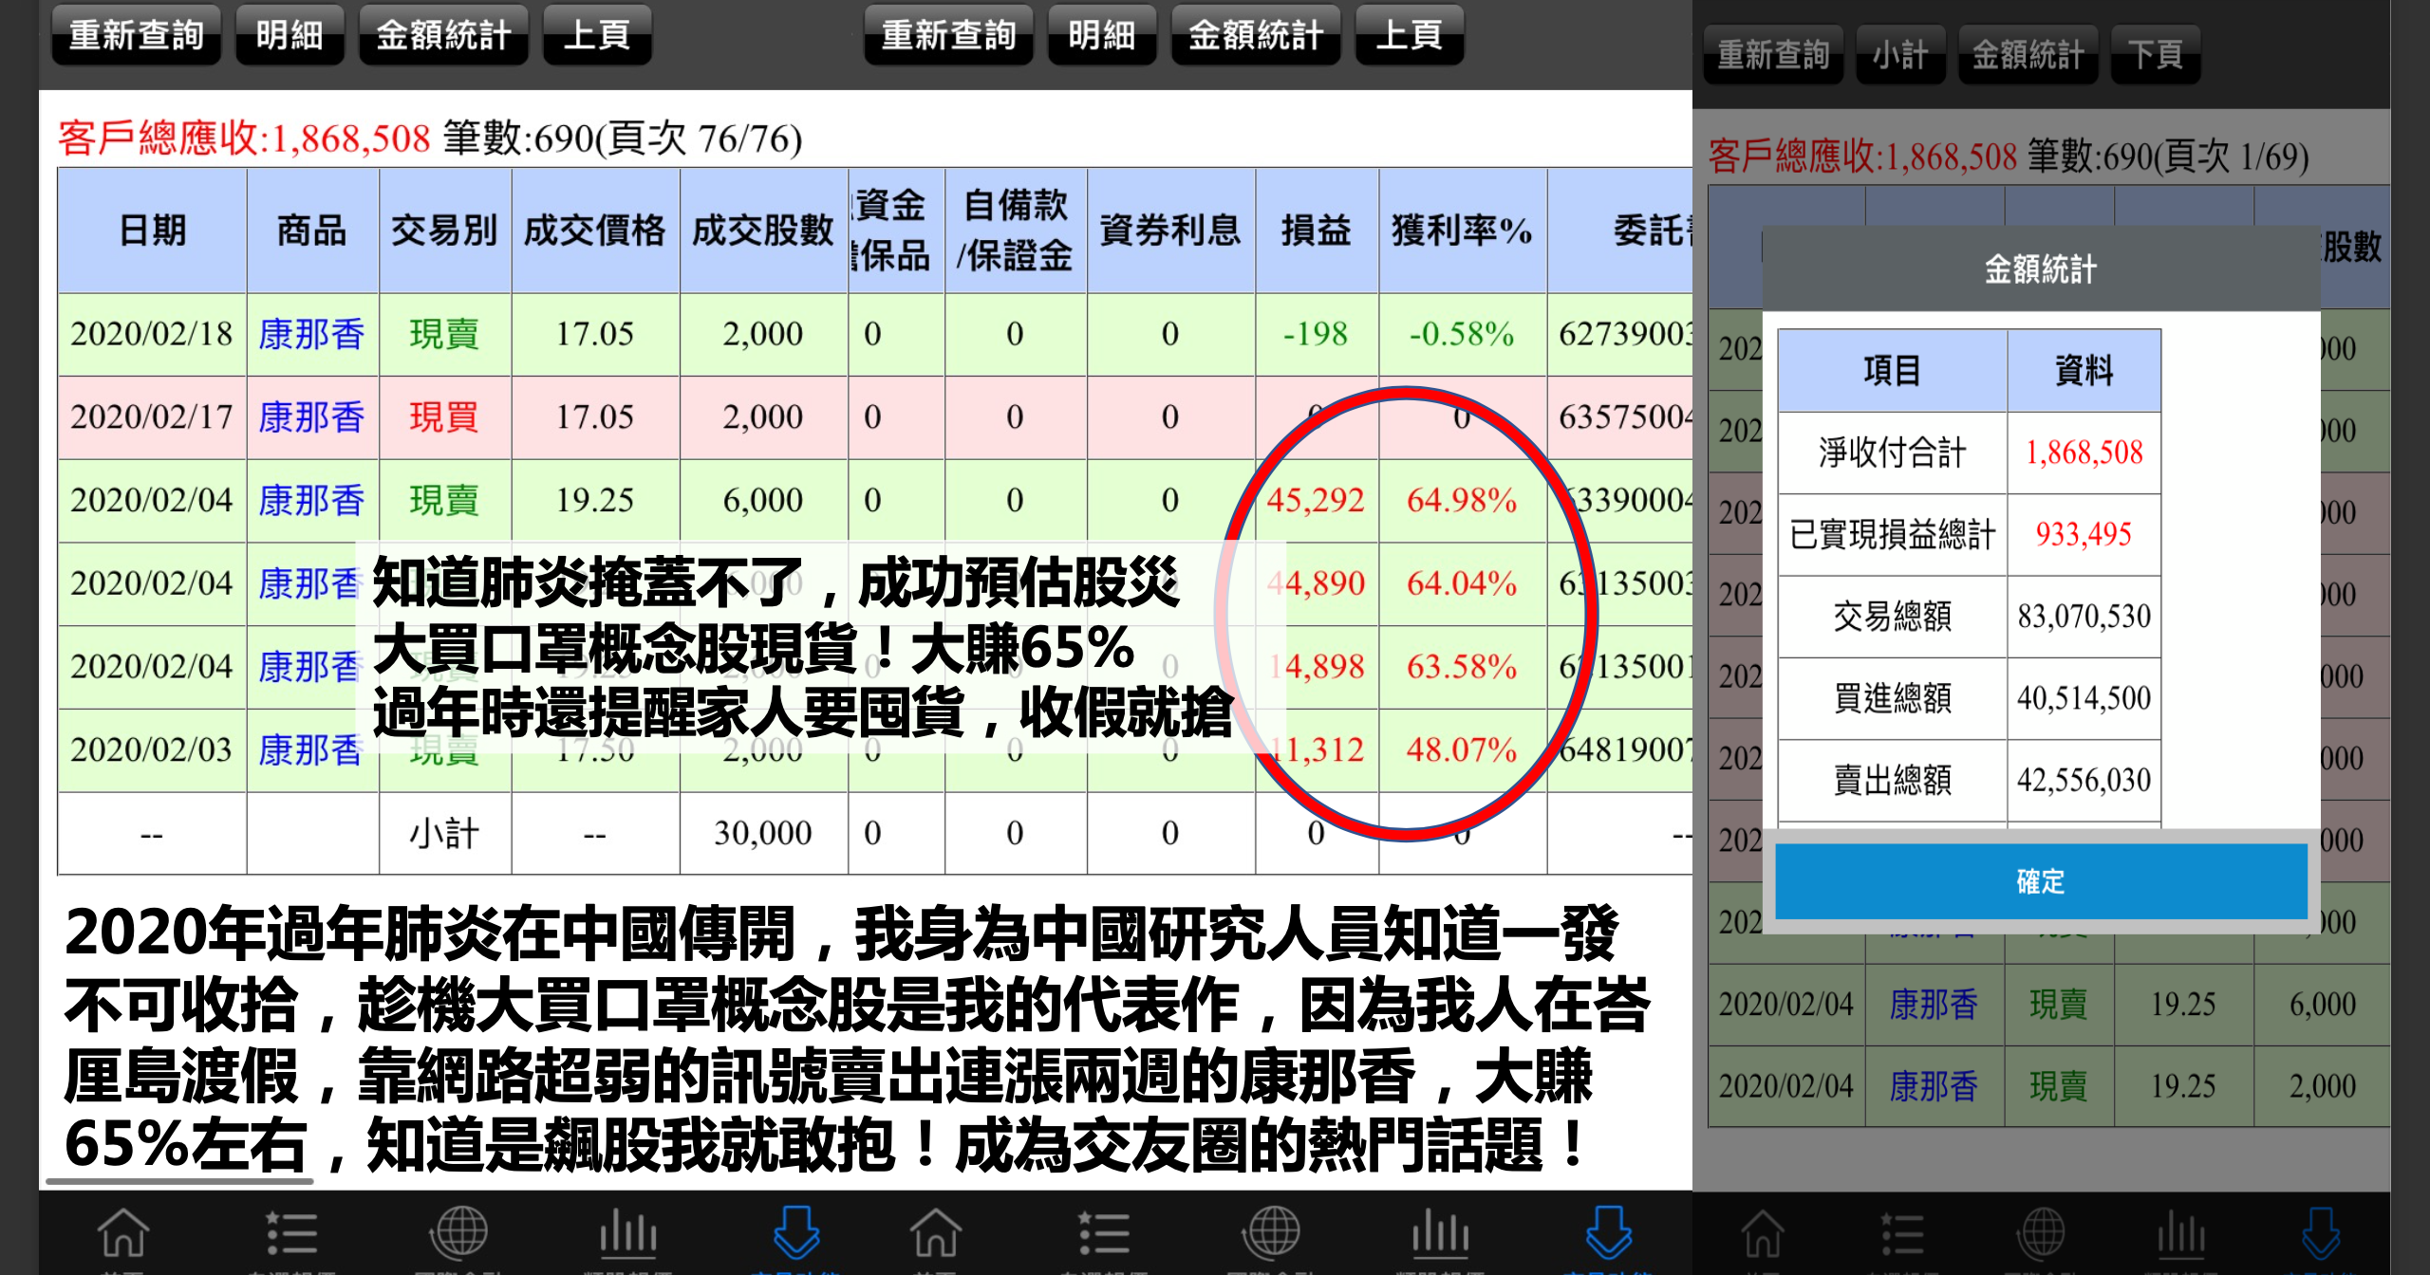Click the 成交股數 column header in the left table
This screenshot has height=1275, width=2430.
763,231
